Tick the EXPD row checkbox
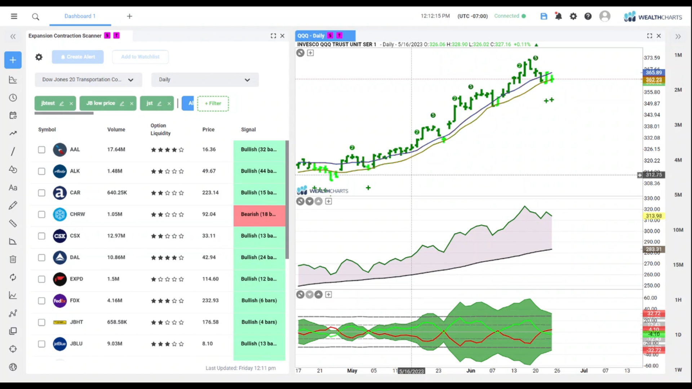692x389 pixels. pyautogui.click(x=42, y=279)
